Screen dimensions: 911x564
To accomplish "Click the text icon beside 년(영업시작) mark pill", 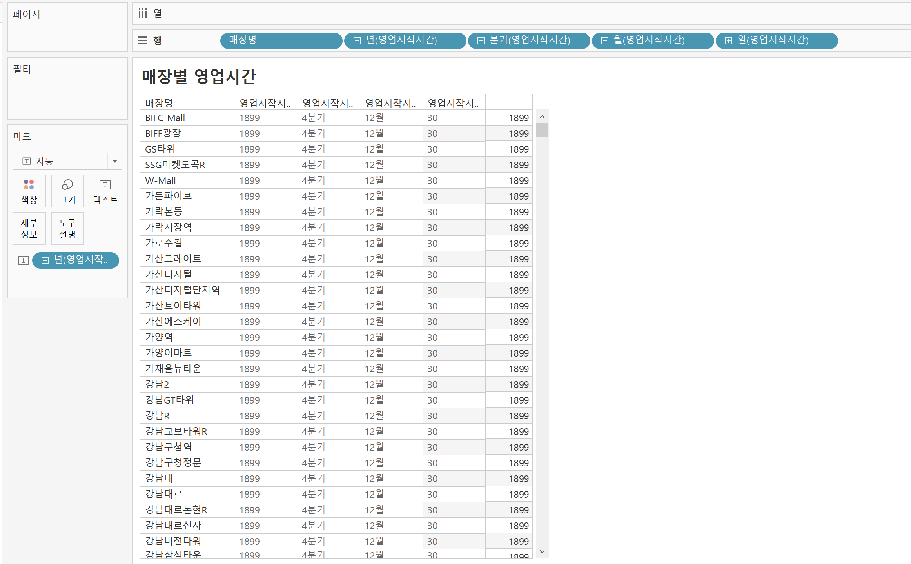I will click(24, 260).
